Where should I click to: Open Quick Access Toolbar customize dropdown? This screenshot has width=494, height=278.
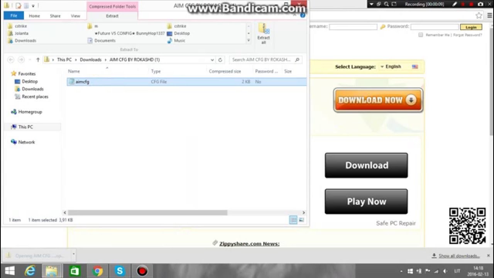(34, 6)
